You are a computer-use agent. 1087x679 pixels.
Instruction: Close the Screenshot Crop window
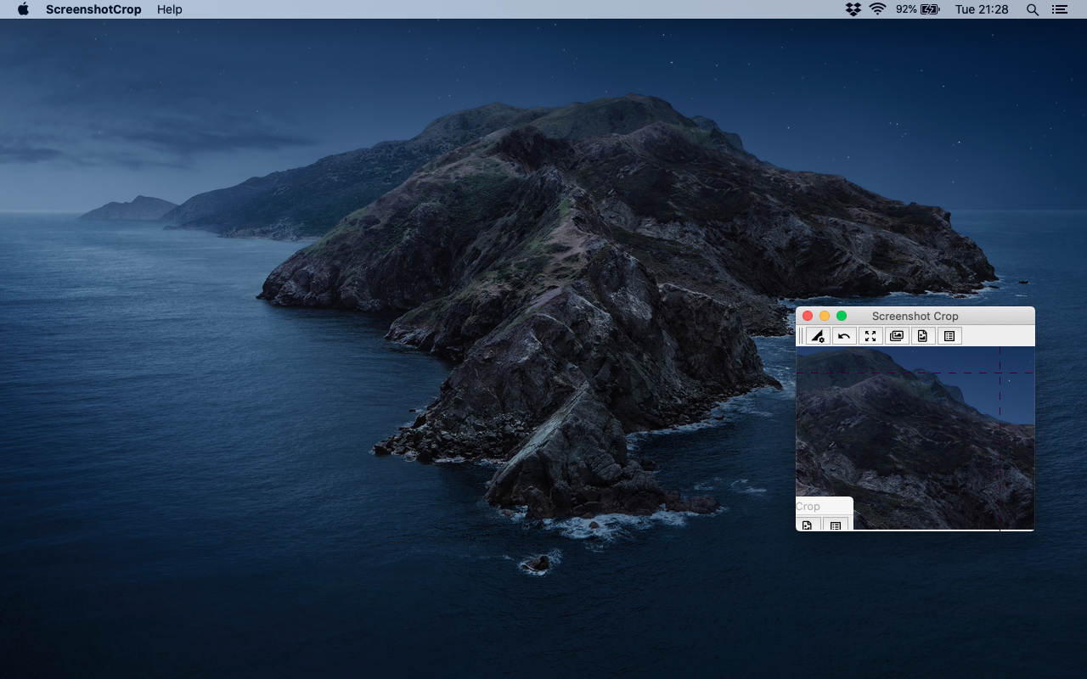[808, 316]
